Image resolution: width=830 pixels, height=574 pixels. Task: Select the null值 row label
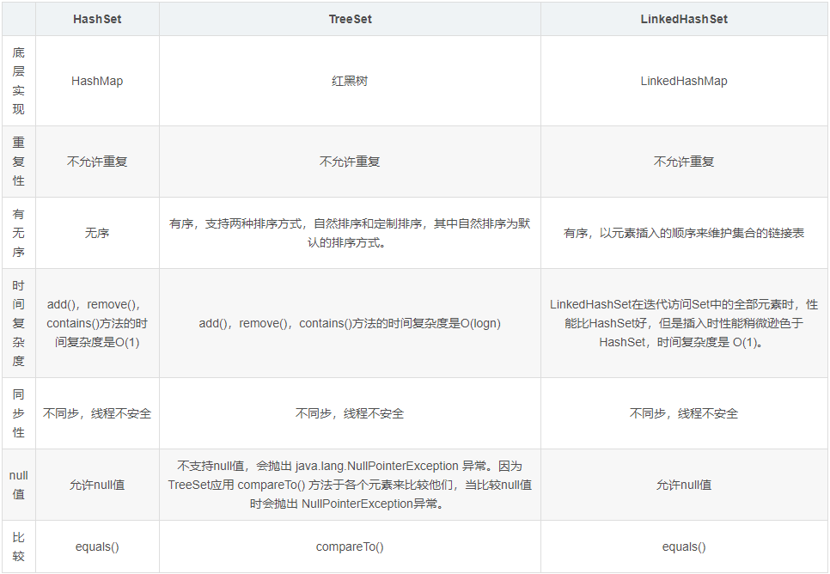point(19,485)
